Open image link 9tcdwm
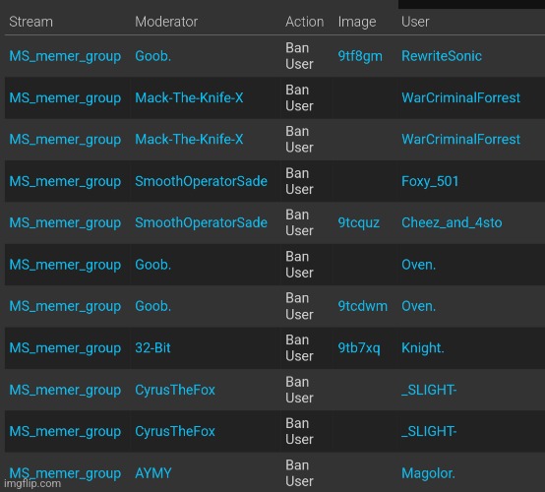 363,306
